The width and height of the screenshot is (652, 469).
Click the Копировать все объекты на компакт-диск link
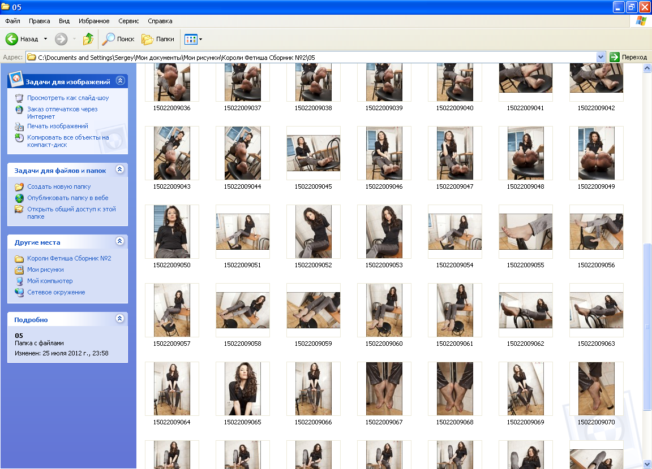coord(68,141)
